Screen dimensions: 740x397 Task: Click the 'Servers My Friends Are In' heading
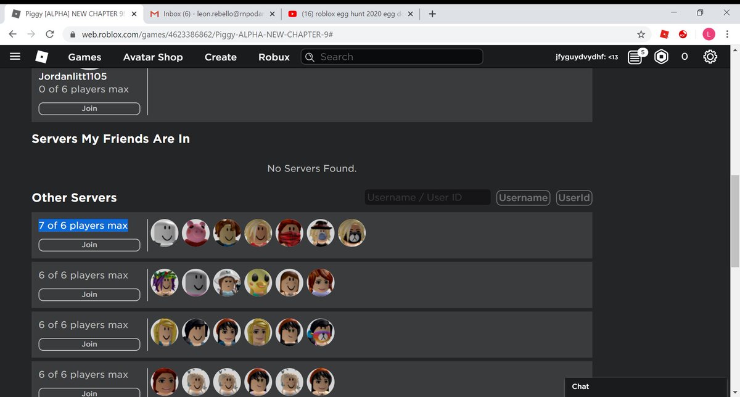coord(111,139)
